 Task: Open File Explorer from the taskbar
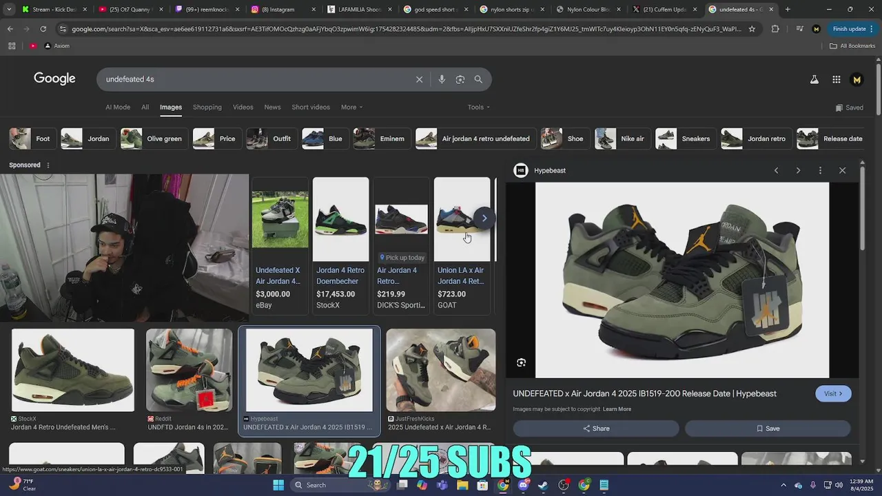coord(462,485)
